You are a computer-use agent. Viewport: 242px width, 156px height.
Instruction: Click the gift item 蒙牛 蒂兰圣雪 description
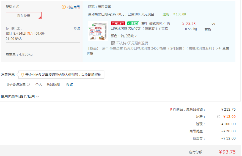coord(158,48)
